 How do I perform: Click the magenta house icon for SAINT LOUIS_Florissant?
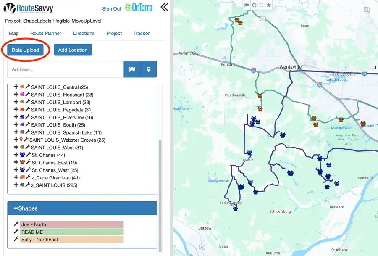click(x=22, y=94)
